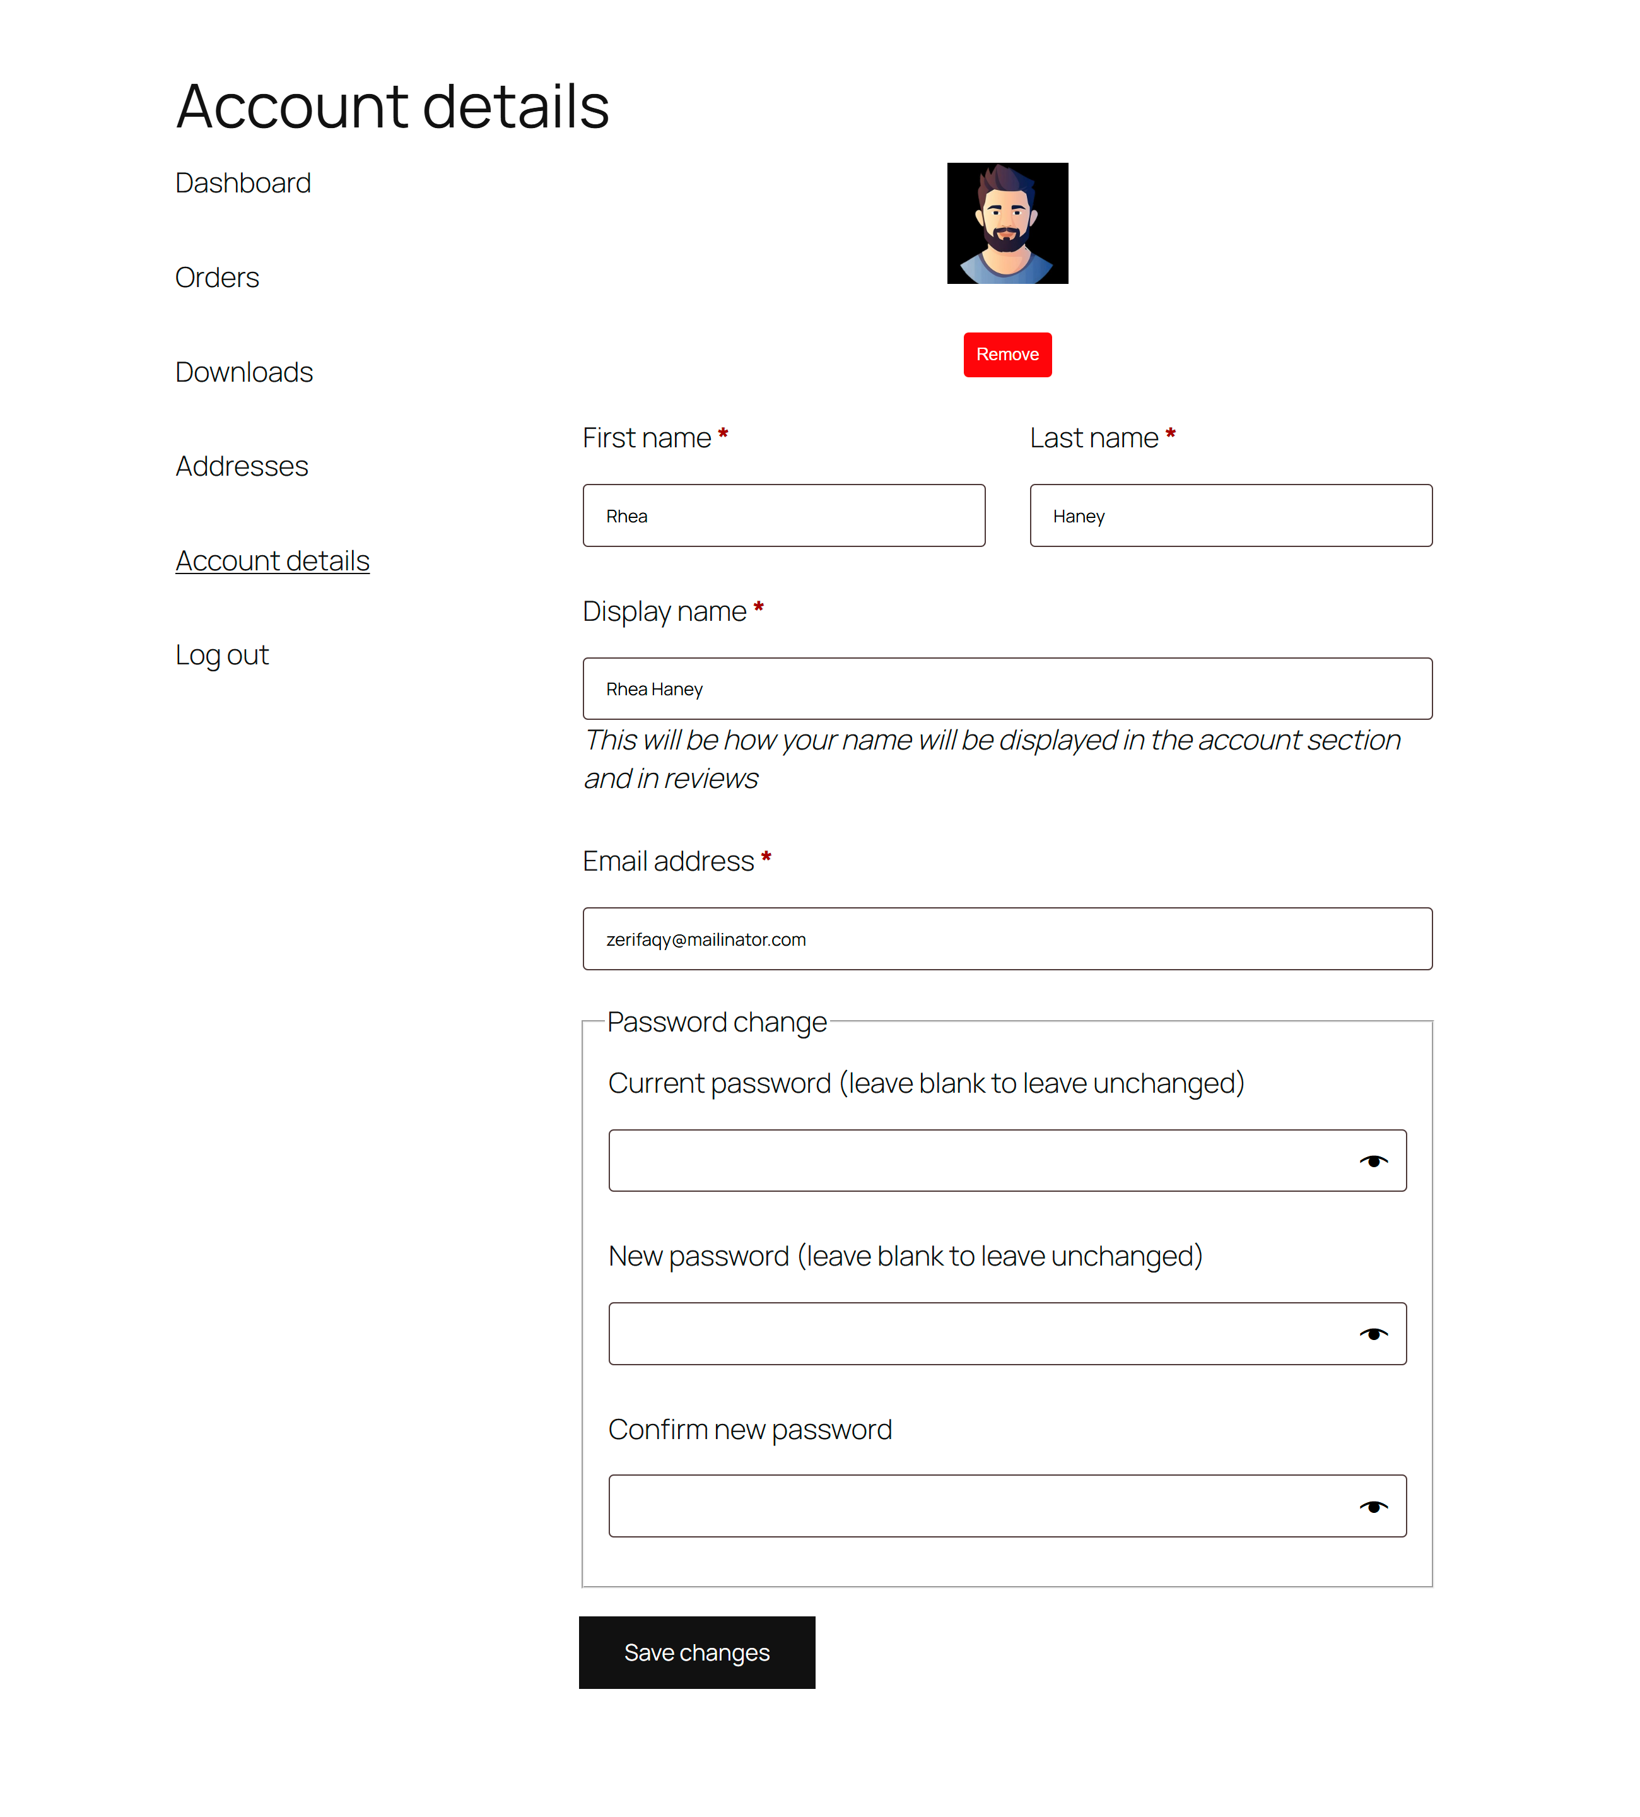Click the Remove avatar button
1640x1817 pixels.
1007,354
